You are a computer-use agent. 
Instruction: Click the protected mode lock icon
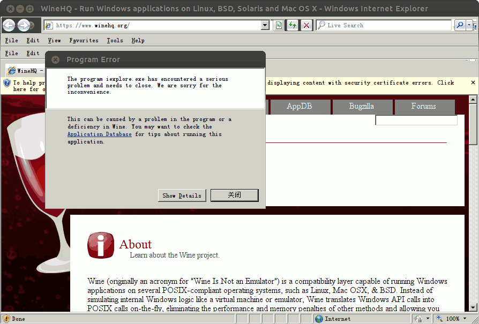[418, 319]
